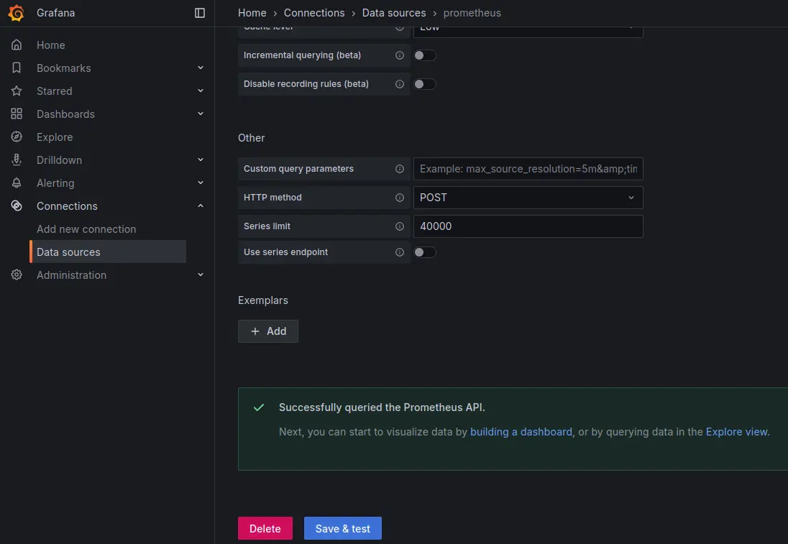Viewport: 788px width, 544px height.
Task: Click the Explore compass icon in sidebar
Action: pyautogui.click(x=17, y=137)
